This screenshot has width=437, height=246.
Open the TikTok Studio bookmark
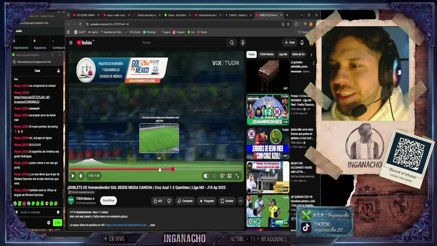tap(133, 32)
